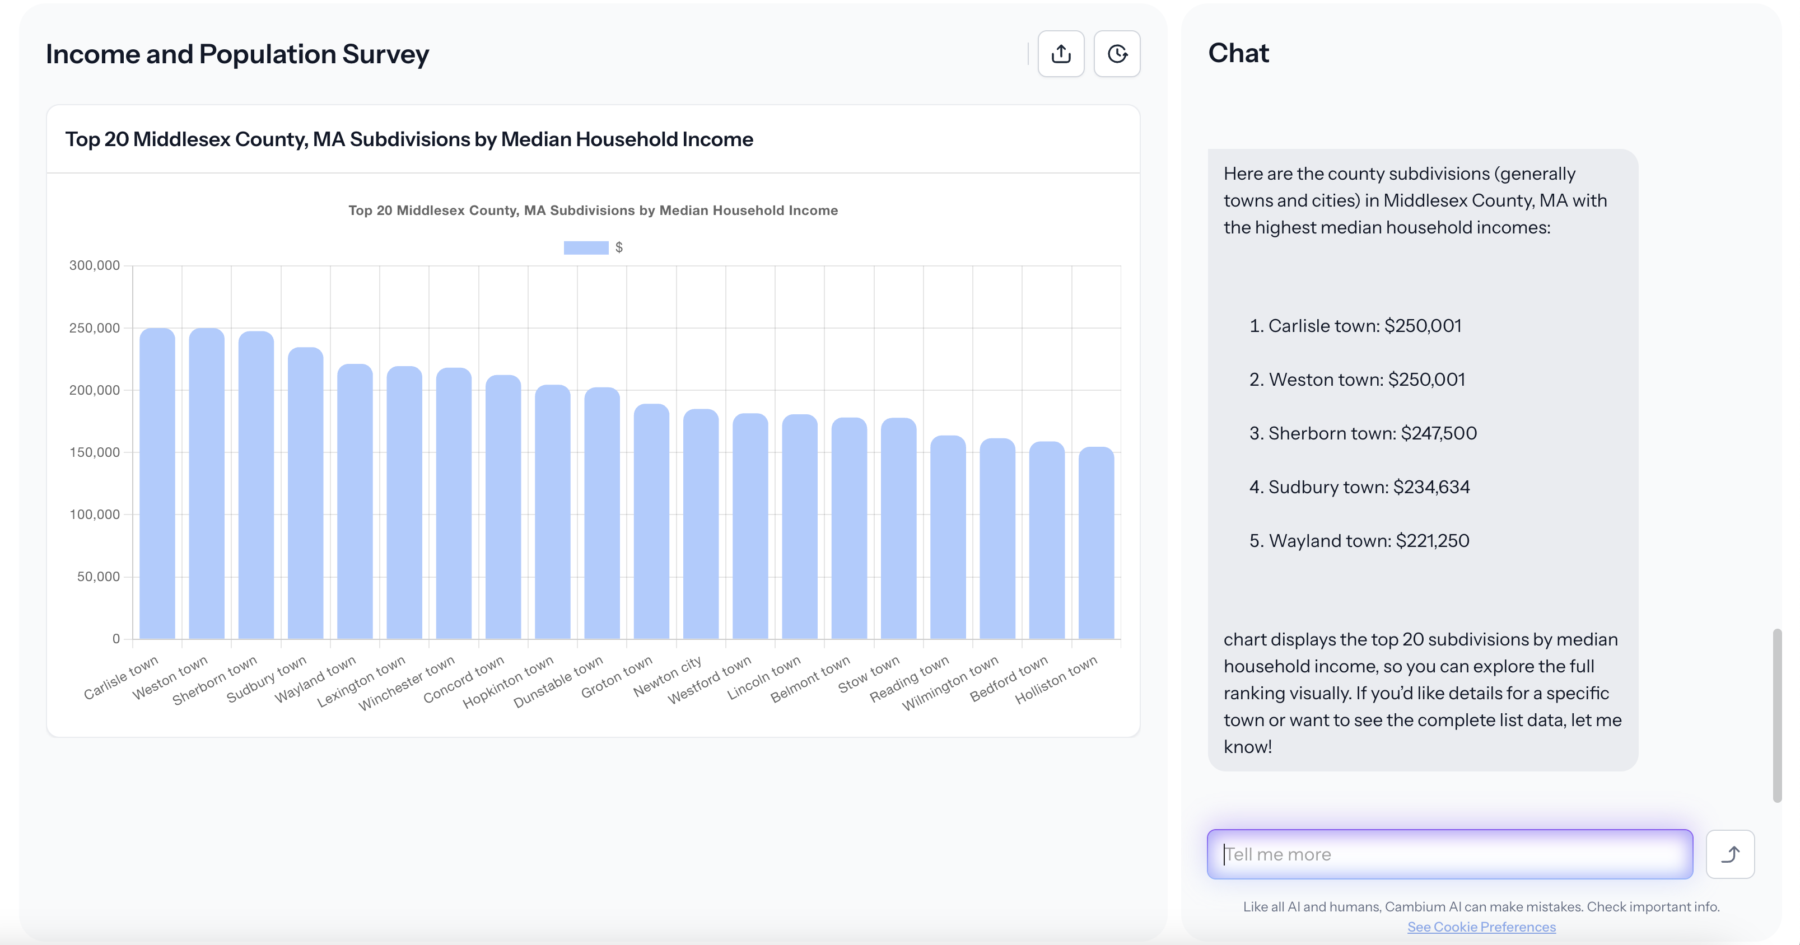Screen dimensions: 1800x945
Task: Toggle the $ dataset legend swatch
Action: coord(586,247)
